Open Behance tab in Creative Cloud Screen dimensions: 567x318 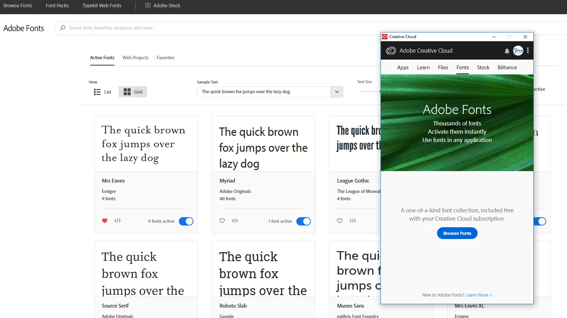click(x=507, y=68)
